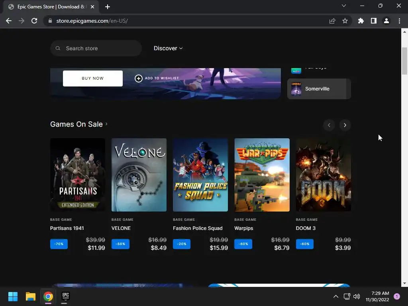Click the BUY NOW button

[x=92, y=78]
